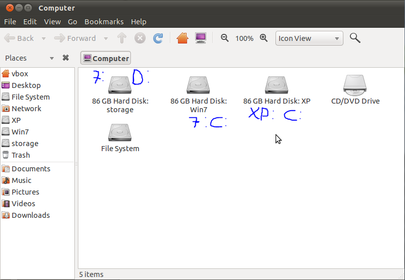Screen dimensions: 405x280
Task: Open the Forward history dropdown arrow
Action: [106, 38]
